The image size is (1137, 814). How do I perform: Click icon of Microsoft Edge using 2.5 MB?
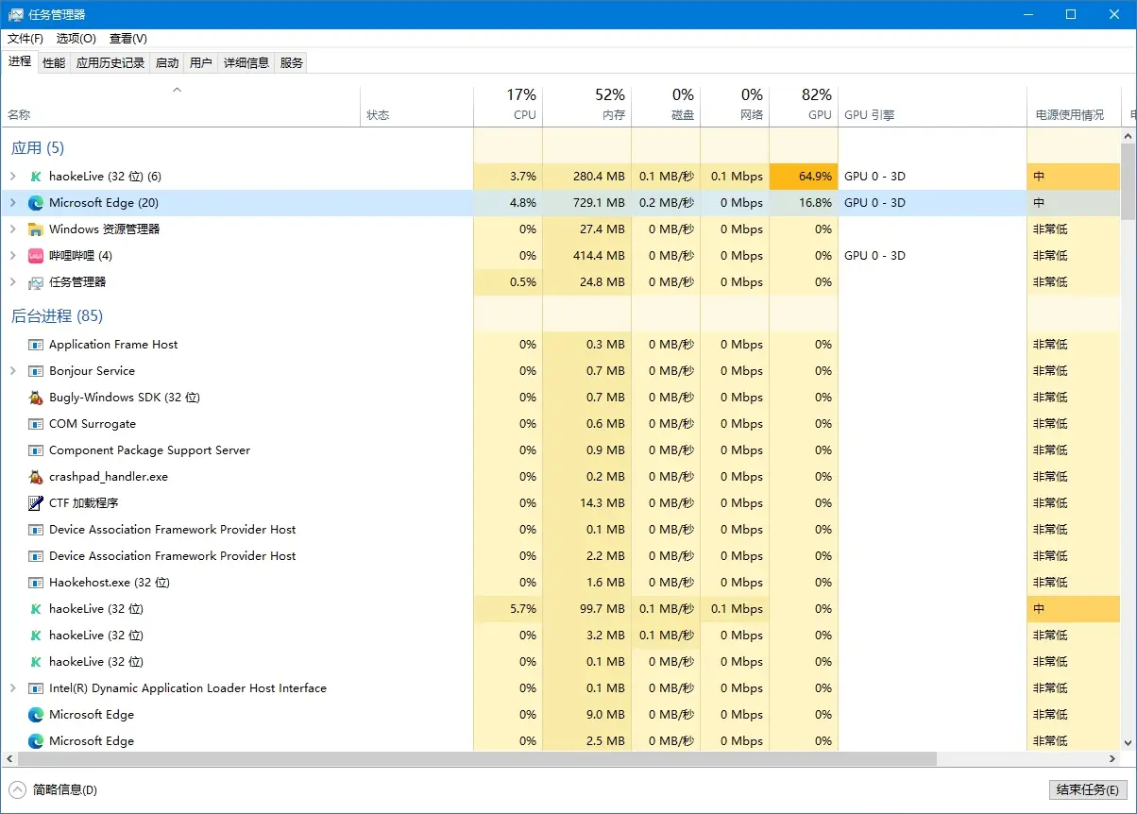tap(36, 741)
